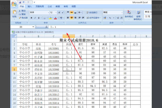Click the font color red A swatch
This screenshot has height=108, width=162.
tap(55, 18)
